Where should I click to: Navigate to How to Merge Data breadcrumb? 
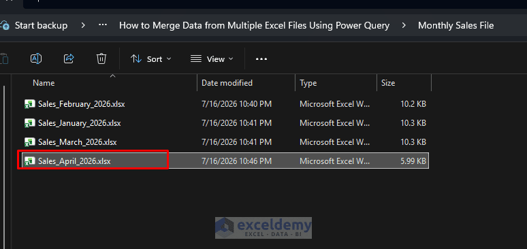[x=254, y=26]
